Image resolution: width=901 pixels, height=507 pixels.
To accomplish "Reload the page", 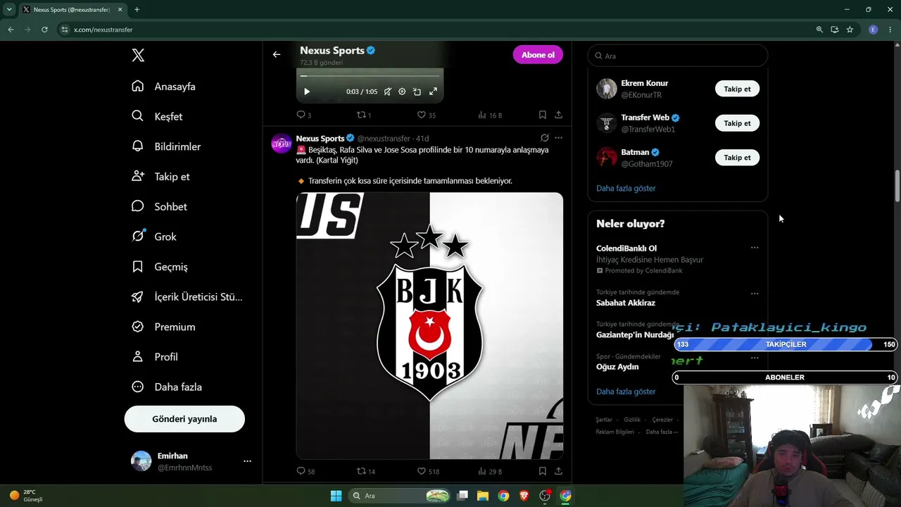I will click(x=44, y=30).
